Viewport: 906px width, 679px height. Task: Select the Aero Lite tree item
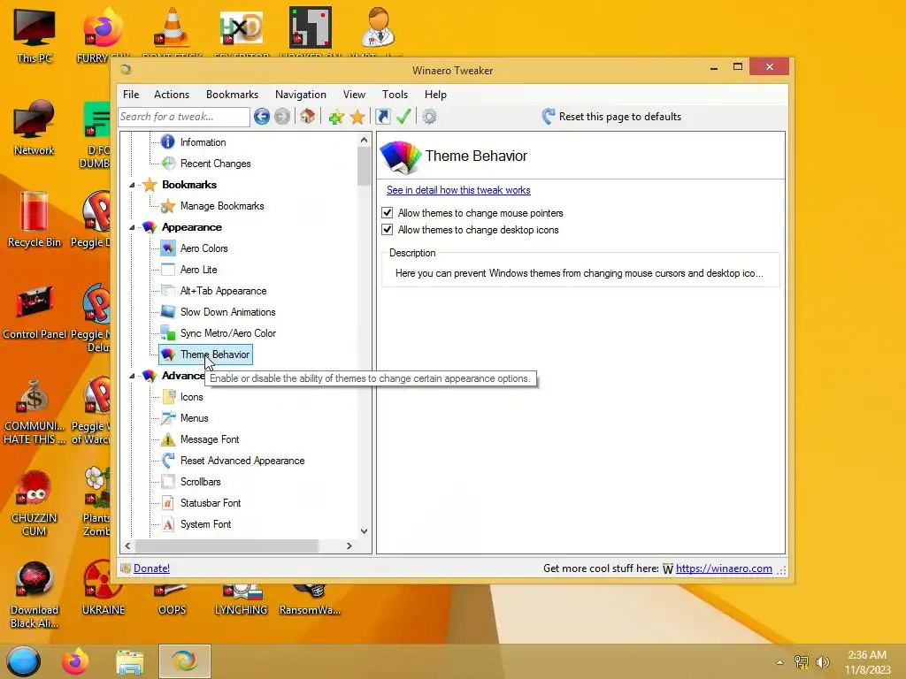point(199,270)
